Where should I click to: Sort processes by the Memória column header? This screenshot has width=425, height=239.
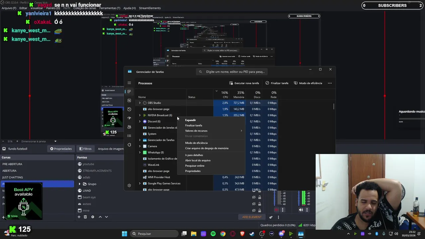[238, 95]
